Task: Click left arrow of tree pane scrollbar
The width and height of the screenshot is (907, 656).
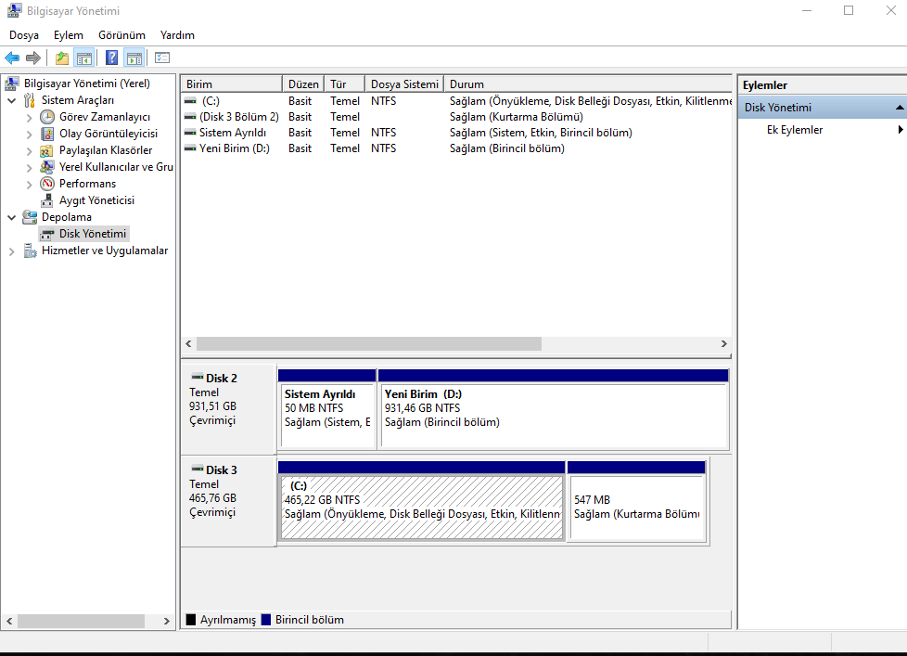Action: click(x=9, y=621)
